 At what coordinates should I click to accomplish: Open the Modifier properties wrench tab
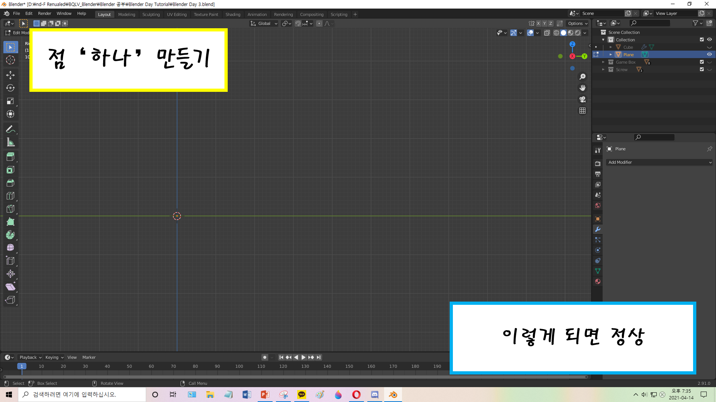click(598, 229)
